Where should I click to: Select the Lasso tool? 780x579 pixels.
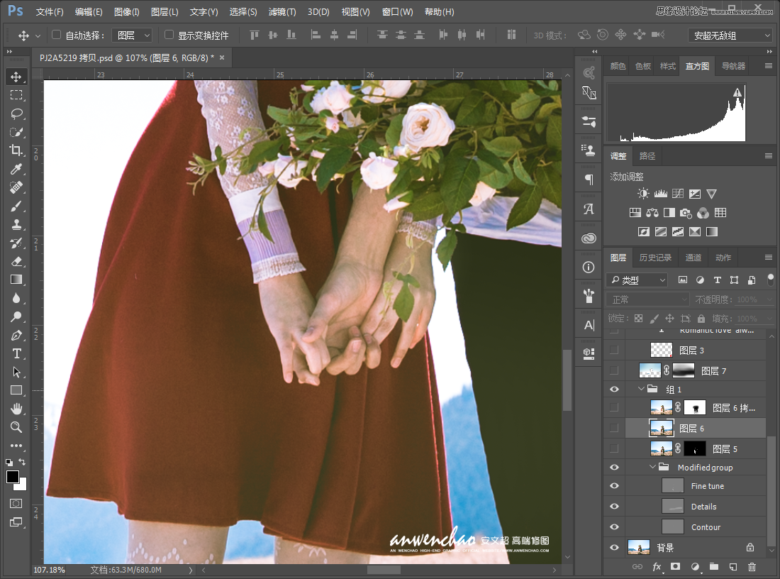(x=16, y=114)
